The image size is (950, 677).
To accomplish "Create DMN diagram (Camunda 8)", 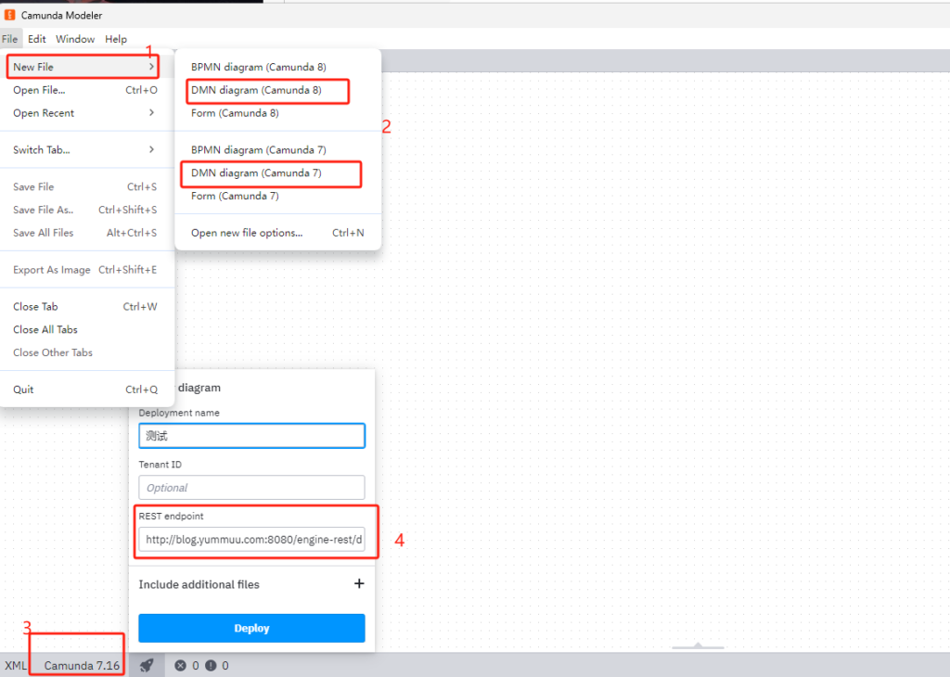I will coord(278,90).
